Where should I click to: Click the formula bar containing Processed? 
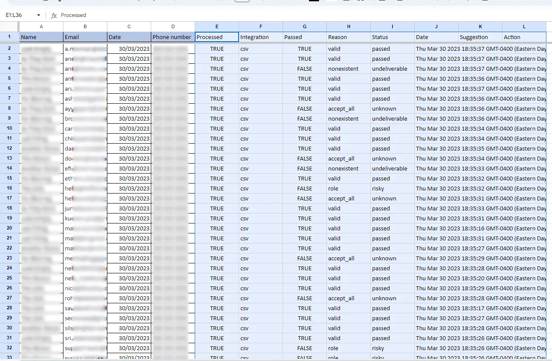coord(304,15)
